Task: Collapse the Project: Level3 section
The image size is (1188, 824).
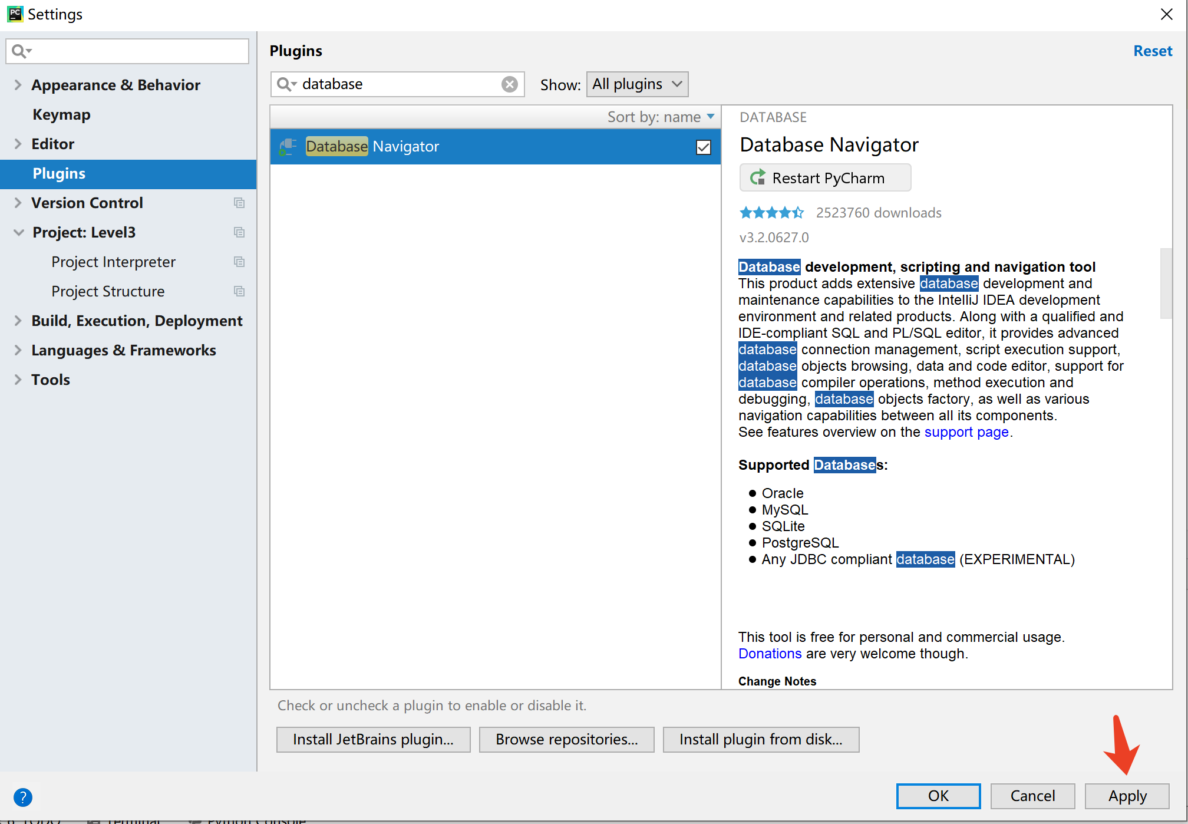Action: click(x=18, y=232)
